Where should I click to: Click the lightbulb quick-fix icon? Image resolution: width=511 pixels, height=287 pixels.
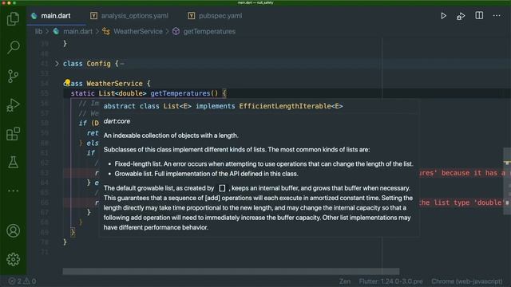pos(67,82)
